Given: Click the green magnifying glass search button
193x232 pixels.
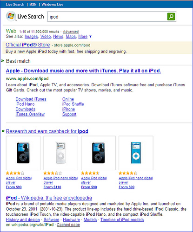Looking at the screenshot, I should (x=171, y=17).
